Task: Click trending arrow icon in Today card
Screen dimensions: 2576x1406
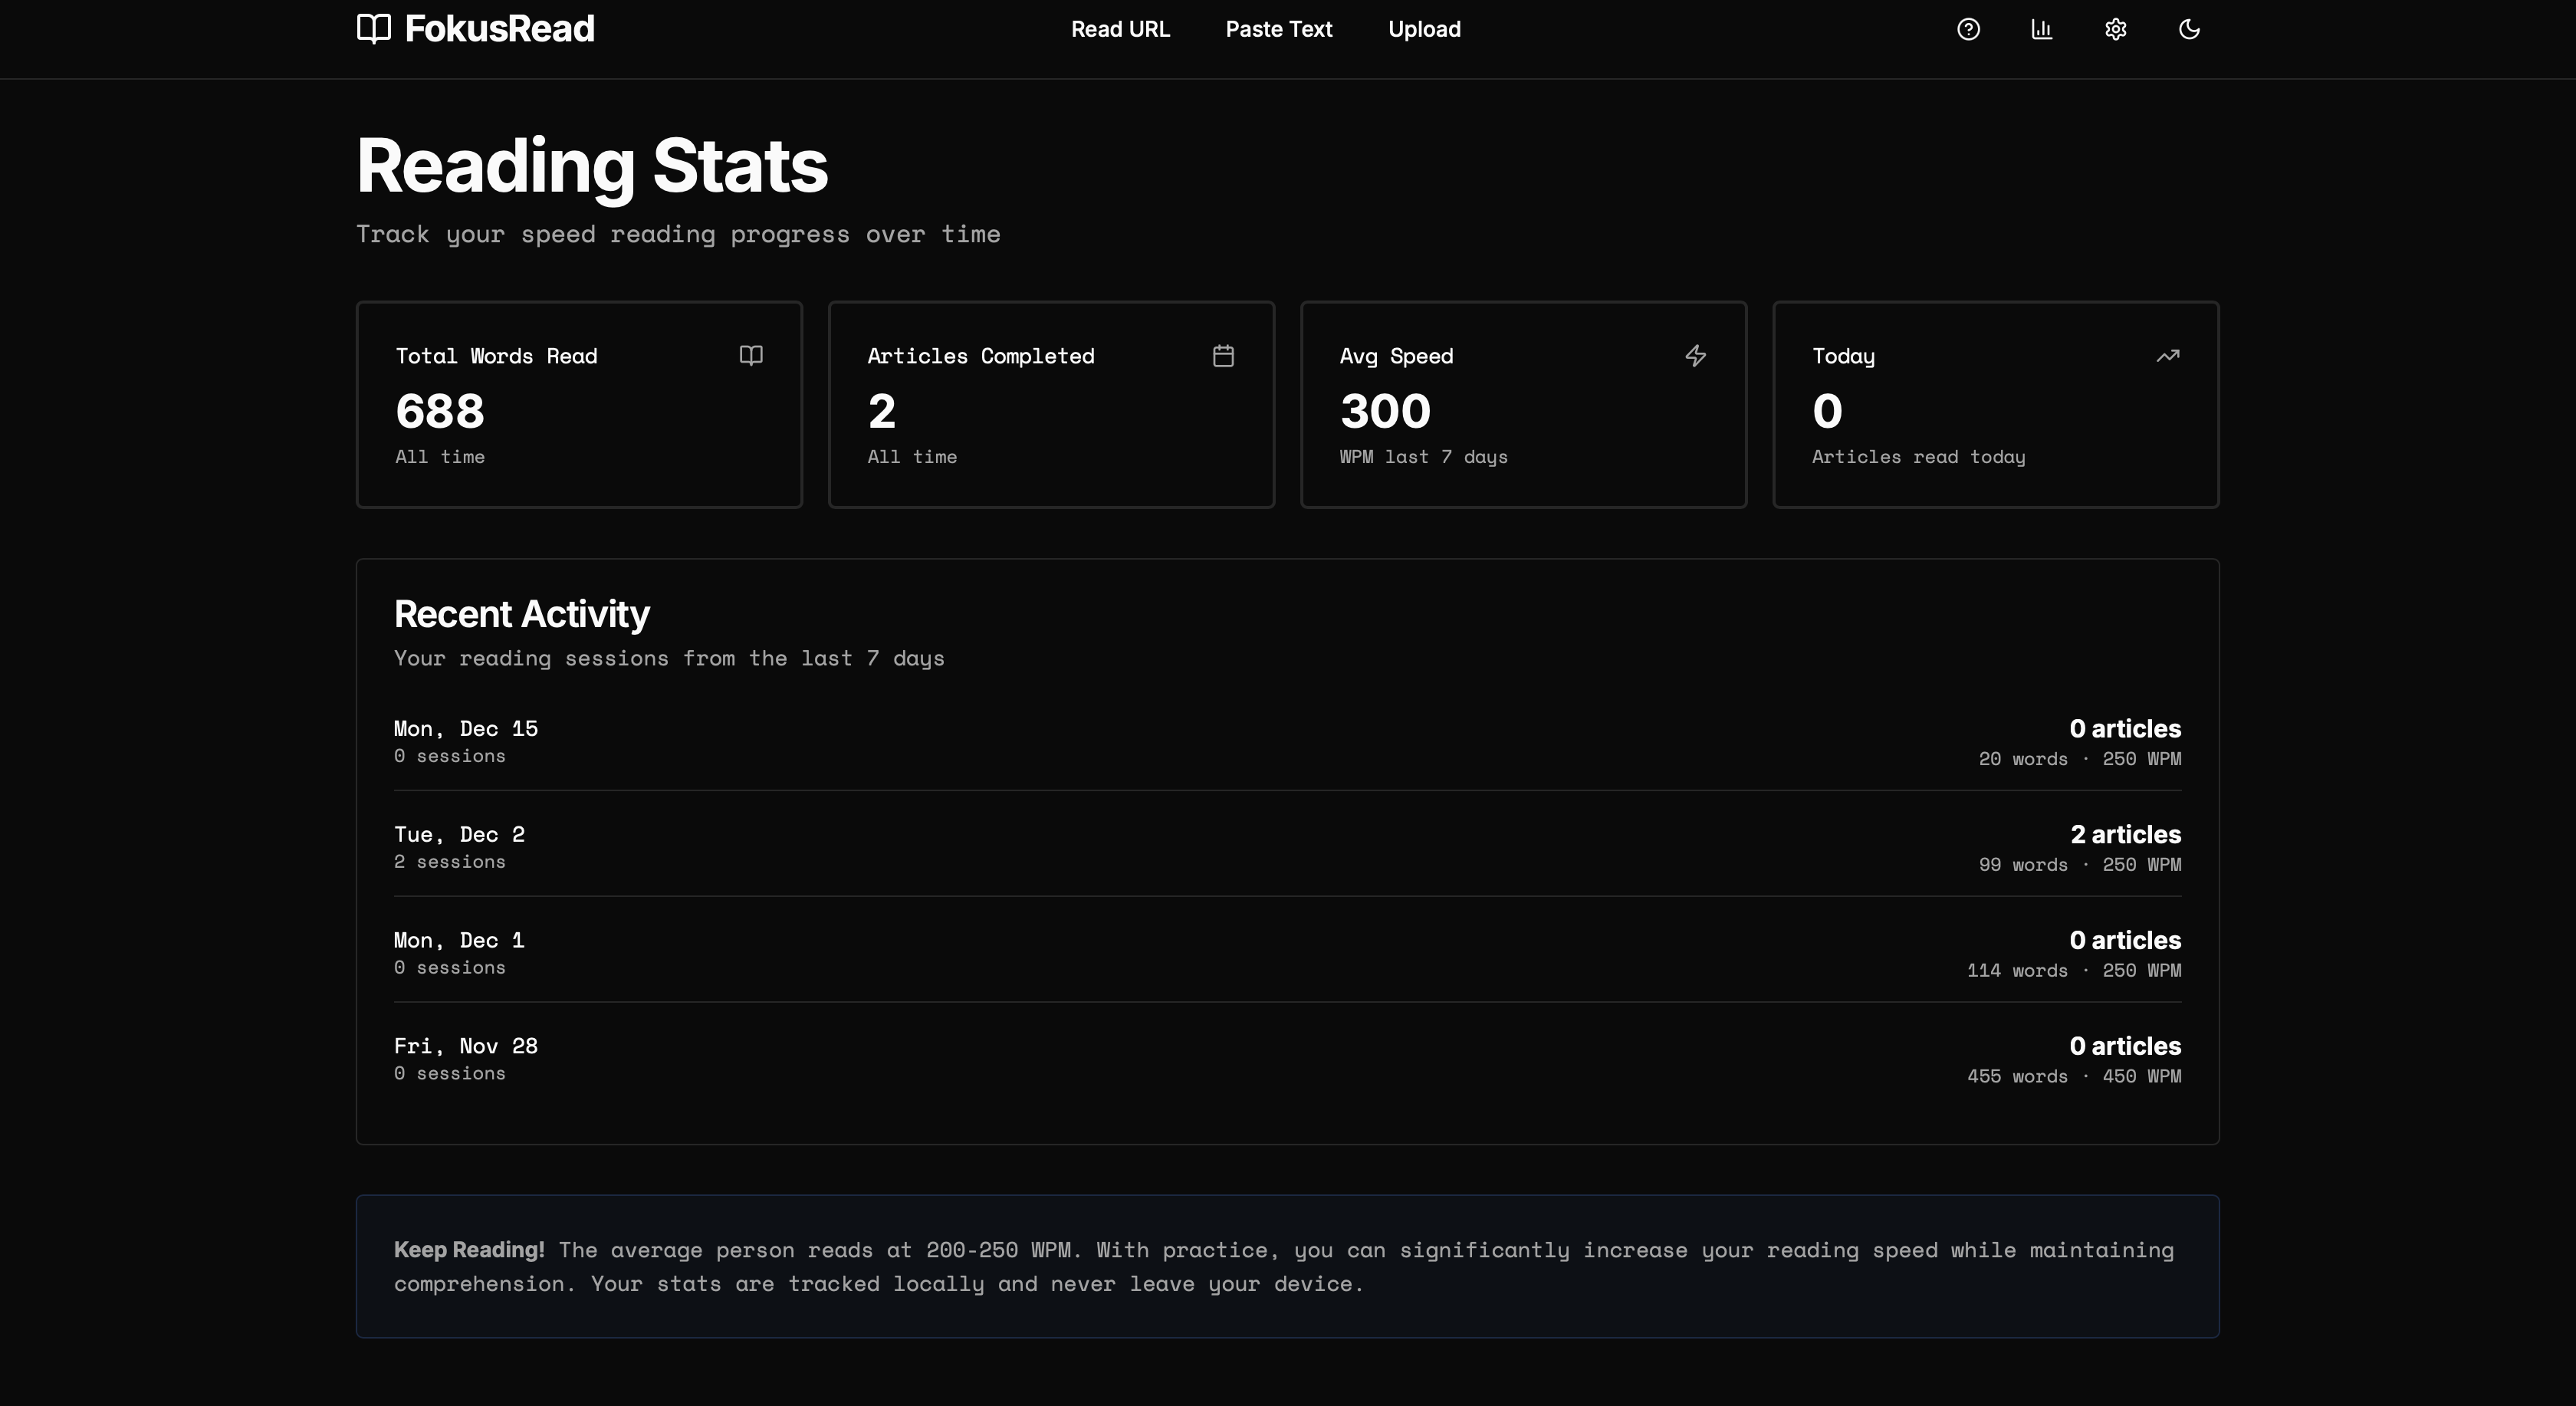Action: tap(2167, 356)
